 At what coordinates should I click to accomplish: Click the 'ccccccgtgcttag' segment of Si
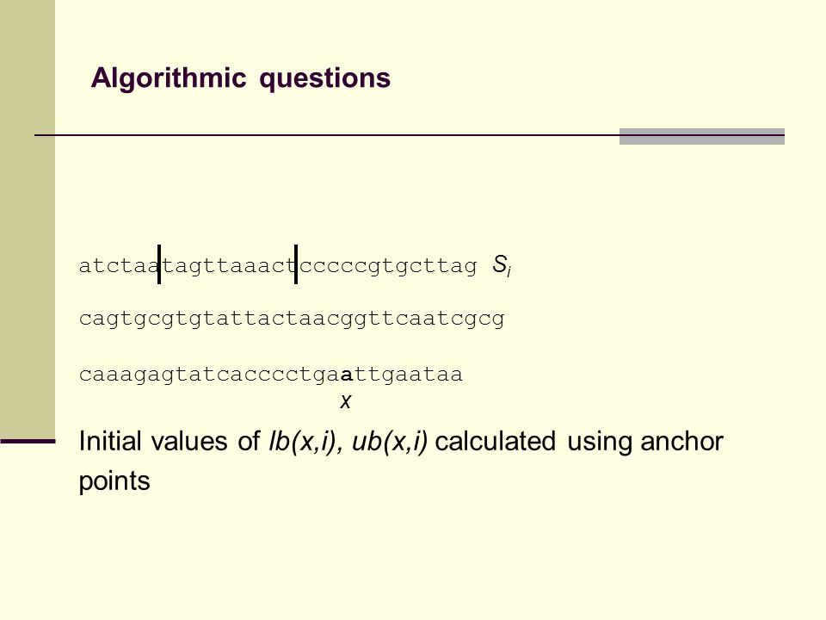click(388, 266)
